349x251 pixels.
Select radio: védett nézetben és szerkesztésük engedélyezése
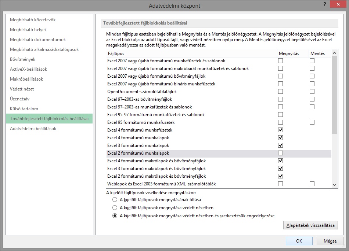115,216
